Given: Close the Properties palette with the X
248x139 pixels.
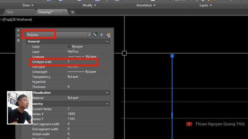Looking at the screenshot, I should coord(18,31).
